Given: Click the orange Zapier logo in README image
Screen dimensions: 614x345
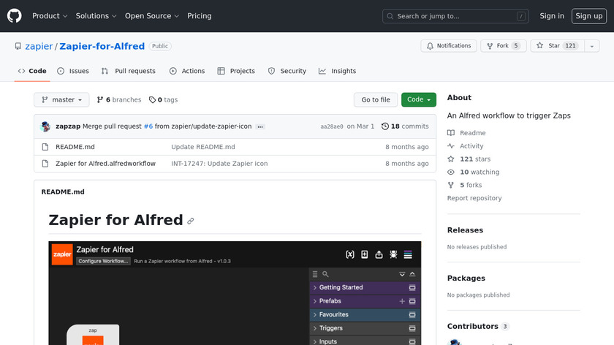Looking at the screenshot, I should point(62,254).
